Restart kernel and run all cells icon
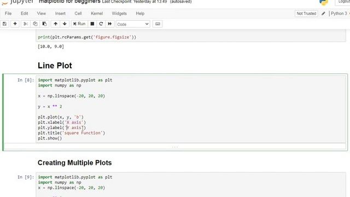 tap(109, 24)
